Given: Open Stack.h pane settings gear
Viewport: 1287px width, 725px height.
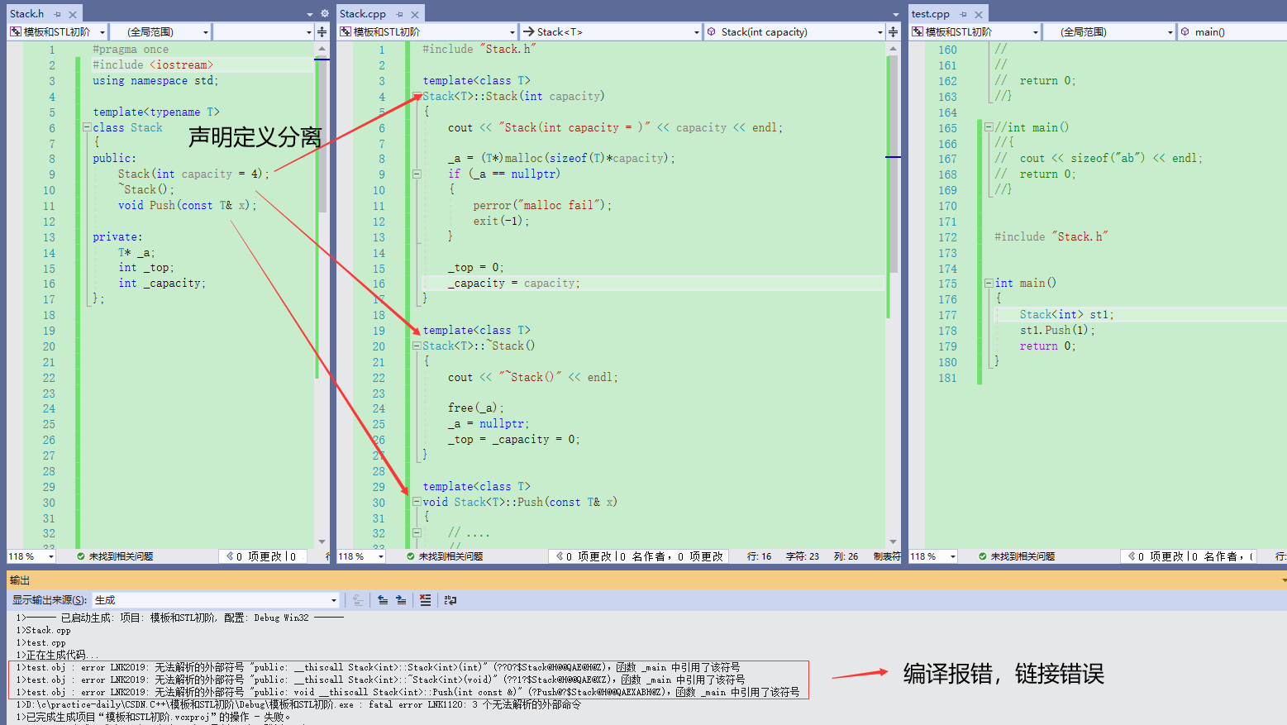Looking at the screenshot, I should [x=325, y=14].
